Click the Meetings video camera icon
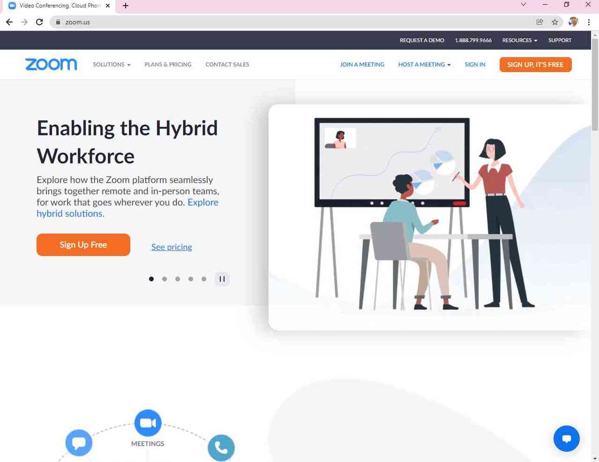 [148, 423]
